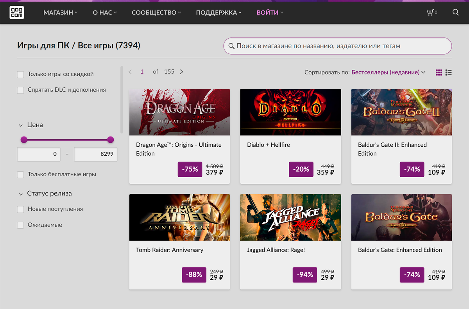Click the magnifier search icon in header
The height and width of the screenshot is (309, 469).
point(456,12)
